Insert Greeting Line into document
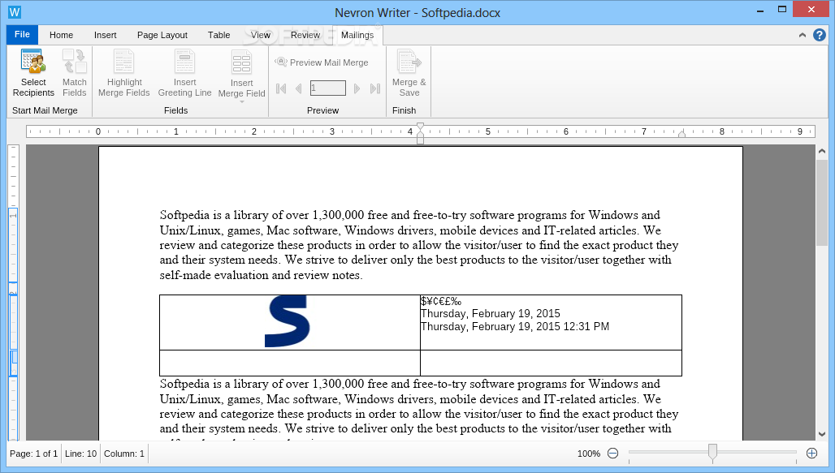Screen dimensions: 835x473 (x=184, y=73)
